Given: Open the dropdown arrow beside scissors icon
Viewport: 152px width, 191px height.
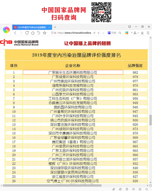Looking at the screenshot, I should [x=138, y=33].
